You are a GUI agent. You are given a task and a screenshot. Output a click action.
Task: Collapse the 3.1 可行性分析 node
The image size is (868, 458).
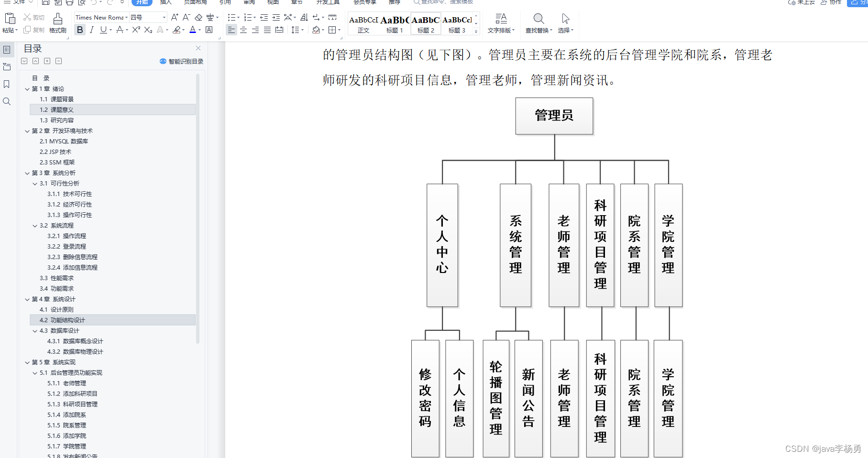[x=35, y=184]
